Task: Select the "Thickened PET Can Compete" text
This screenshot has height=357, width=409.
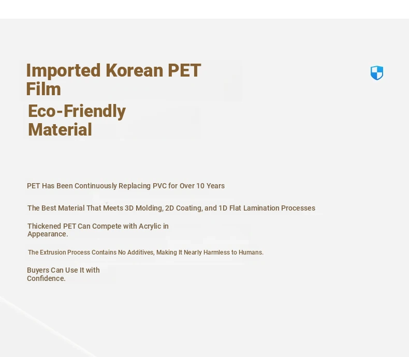Action: [98, 230]
